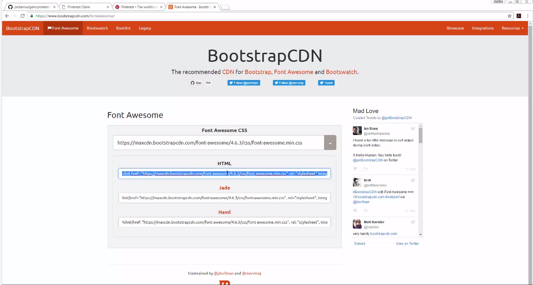Toggle the Font Awesome CSS caret dropdown button

(x=330, y=143)
